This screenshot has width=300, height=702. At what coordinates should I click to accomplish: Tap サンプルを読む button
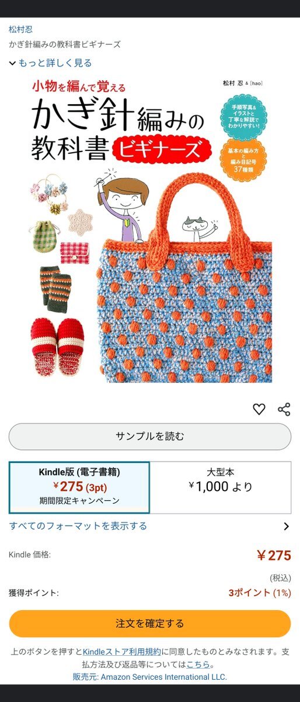[150, 436]
